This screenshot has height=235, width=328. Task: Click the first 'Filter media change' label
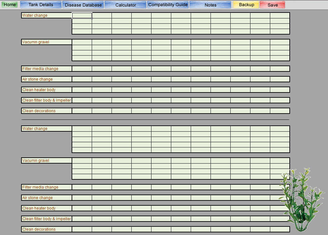pos(46,68)
